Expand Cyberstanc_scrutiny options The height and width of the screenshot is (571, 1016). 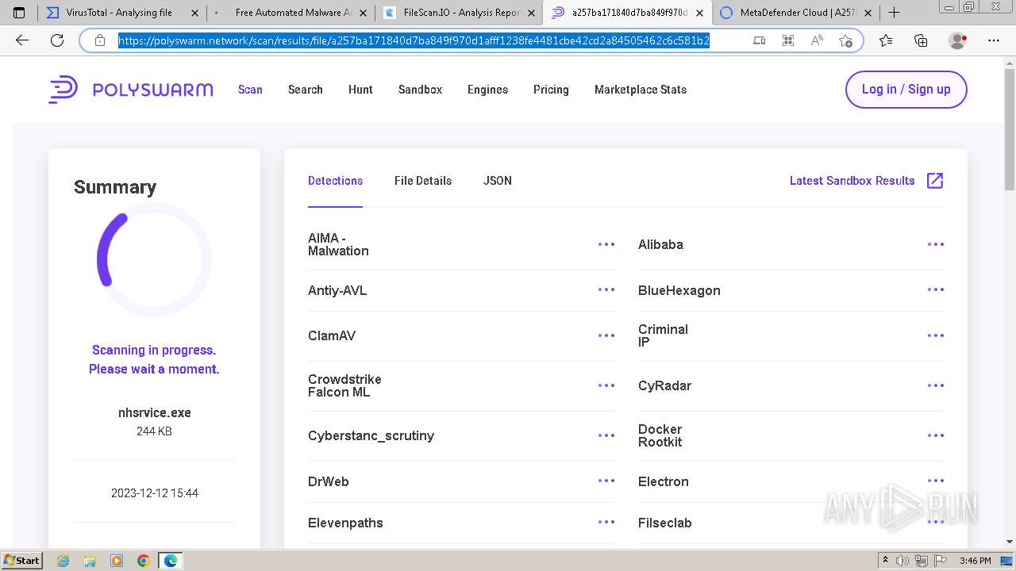(x=606, y=435)
